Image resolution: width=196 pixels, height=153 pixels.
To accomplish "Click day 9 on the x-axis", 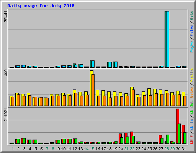I will (59, 149).
